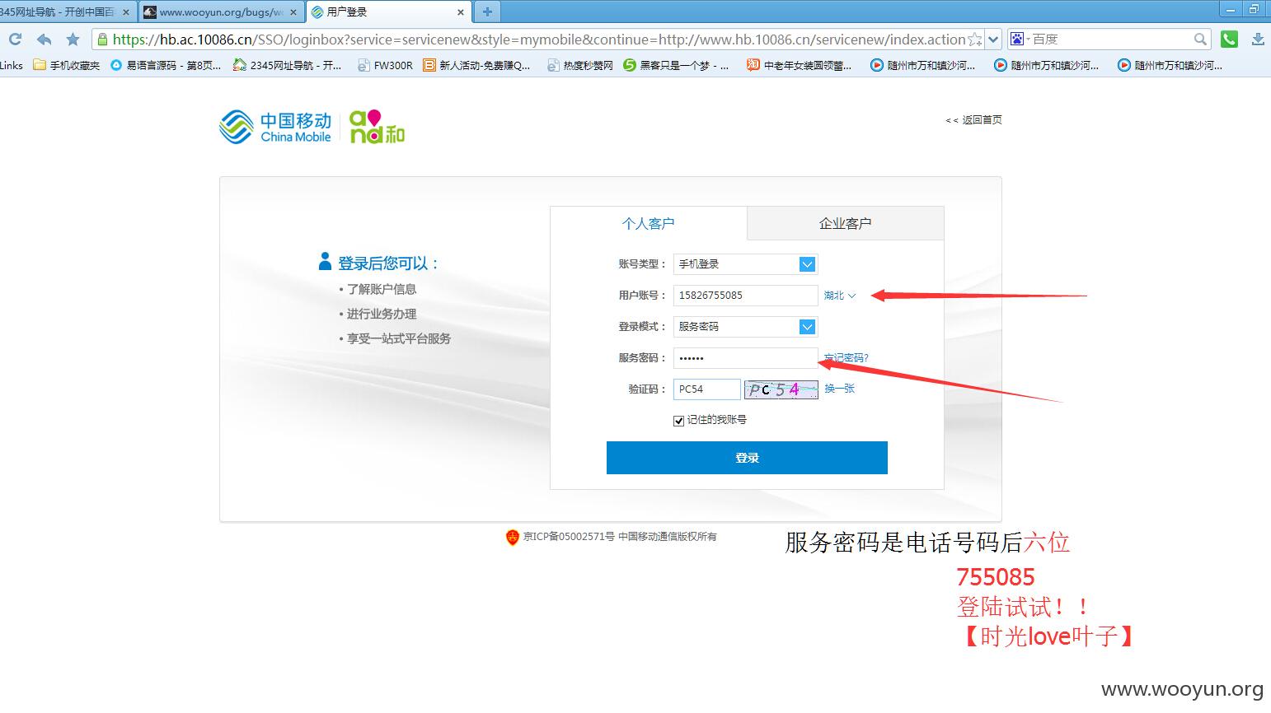Click the 忘记密码? link
Image resolution: width=1271 pixels, height=713 pixels.
[847, 358]
